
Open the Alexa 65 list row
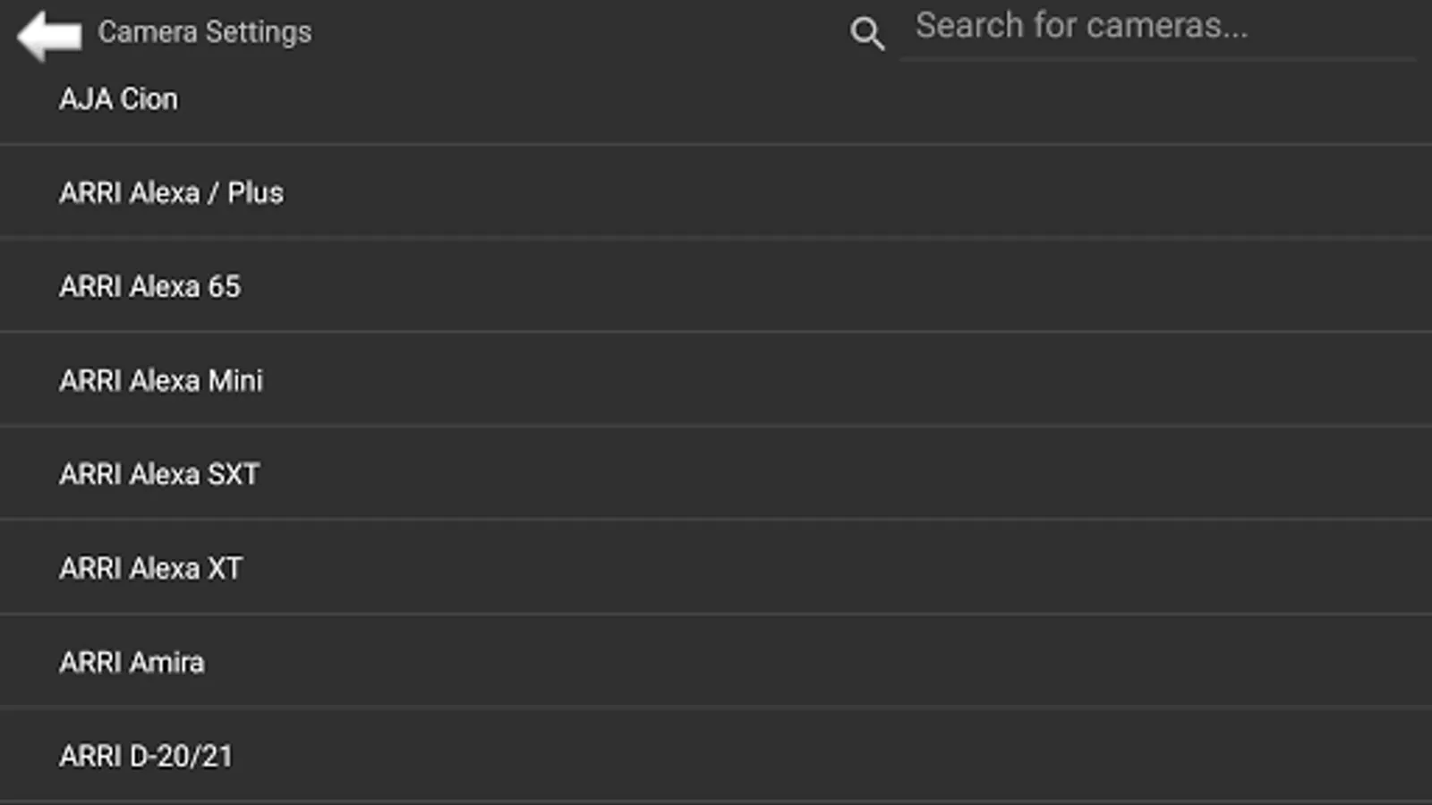tap(716, 285)
